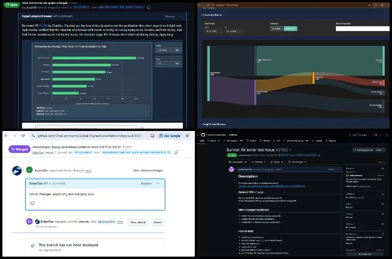Select the teal highlighted Compare toggle button
392x259 pixels.
[290, 29]
